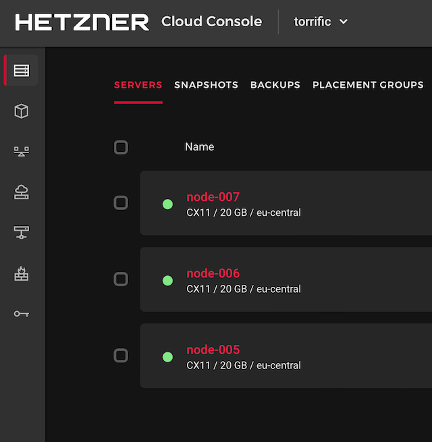Image resolution: width=432 pixels, height=442 pixels.
Task: Open the Volumes cube sidebar icon
Action: pyautogui.click(x=22, y=111)
